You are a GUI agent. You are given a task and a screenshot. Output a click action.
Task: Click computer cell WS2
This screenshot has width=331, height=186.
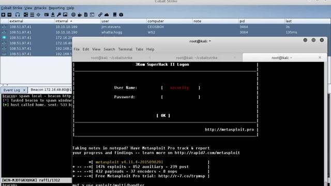(x=152, y=32)
